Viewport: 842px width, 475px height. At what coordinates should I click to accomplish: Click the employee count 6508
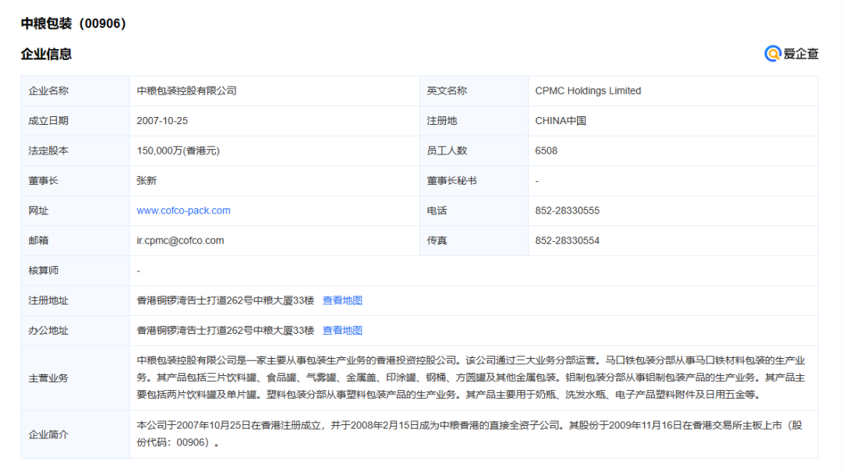click(x=546, y=151)
